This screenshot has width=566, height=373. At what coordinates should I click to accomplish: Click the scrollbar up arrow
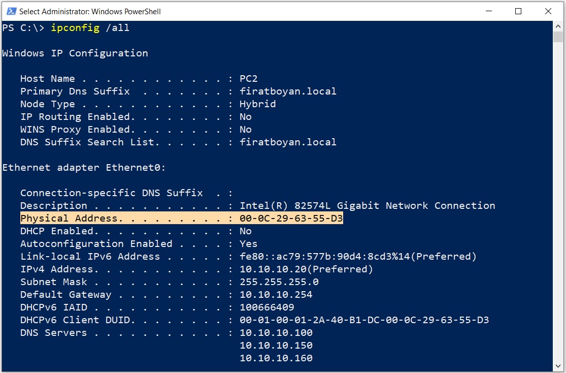click(558, 26)
